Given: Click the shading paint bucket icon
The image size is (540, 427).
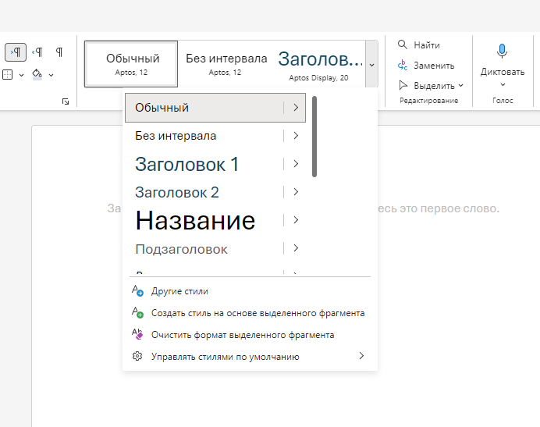Looking at the screenshot, I should 37,75.
